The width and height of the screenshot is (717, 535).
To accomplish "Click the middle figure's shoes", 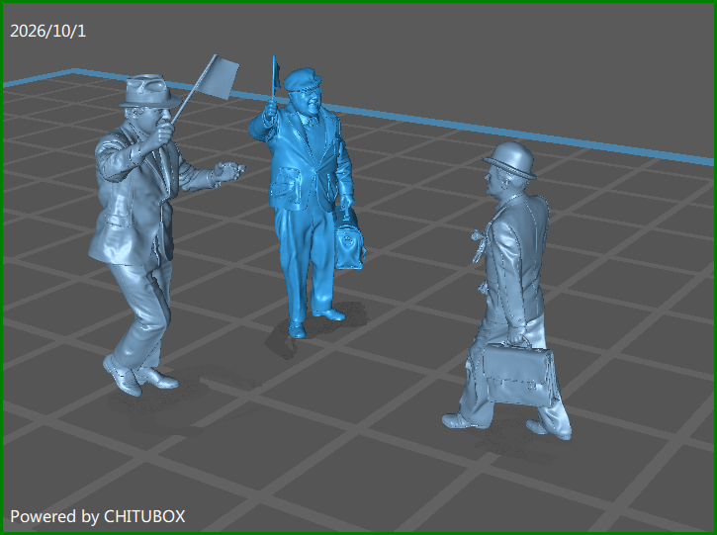I will point(316,323).
